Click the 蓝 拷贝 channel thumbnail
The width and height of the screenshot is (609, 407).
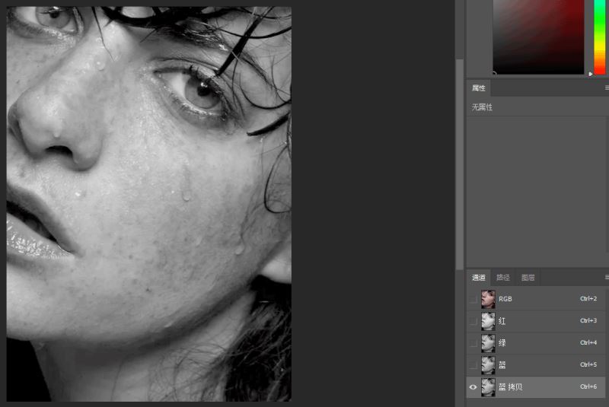488,386
